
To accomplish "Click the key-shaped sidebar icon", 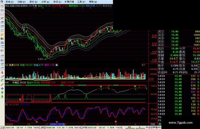I will [x=2, y=76].
